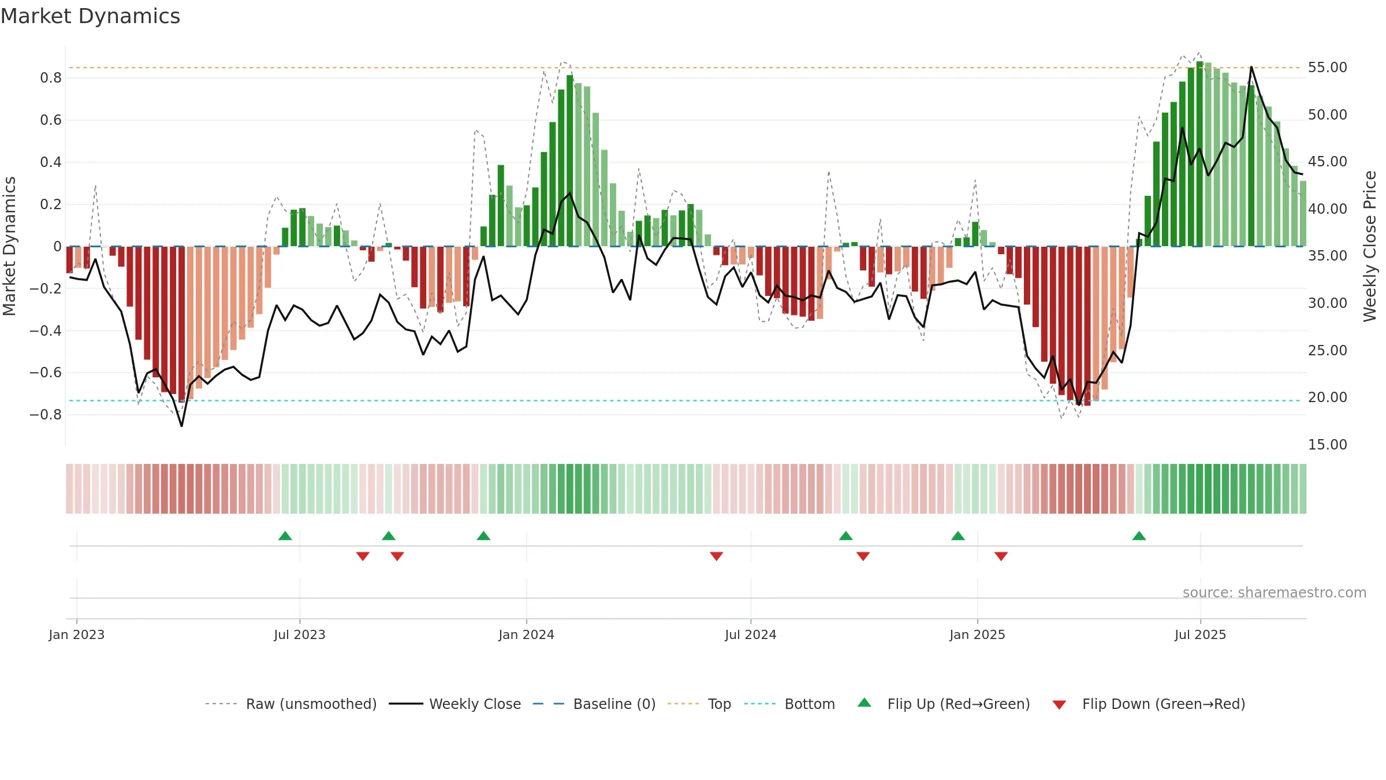Click the Jan 2023 axis label

(77, 634)
